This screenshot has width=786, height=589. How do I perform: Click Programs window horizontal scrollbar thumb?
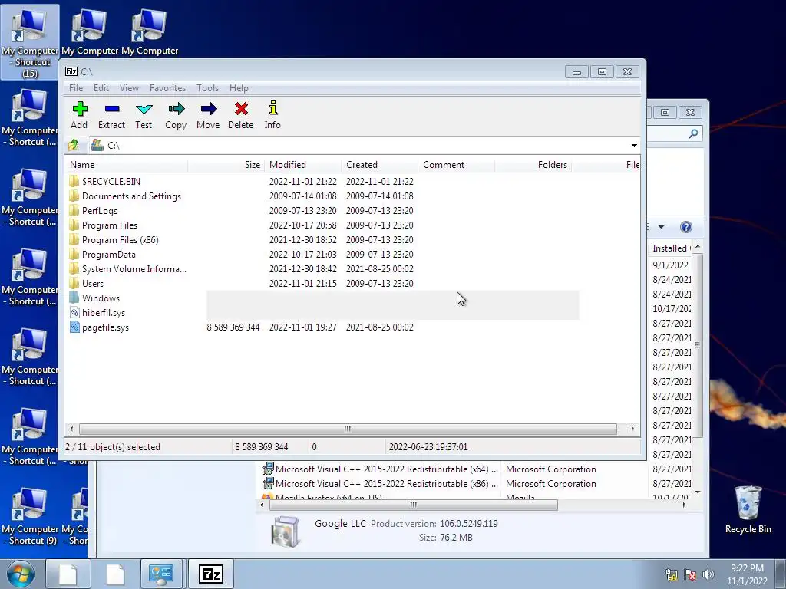click(x=414, y=505)
